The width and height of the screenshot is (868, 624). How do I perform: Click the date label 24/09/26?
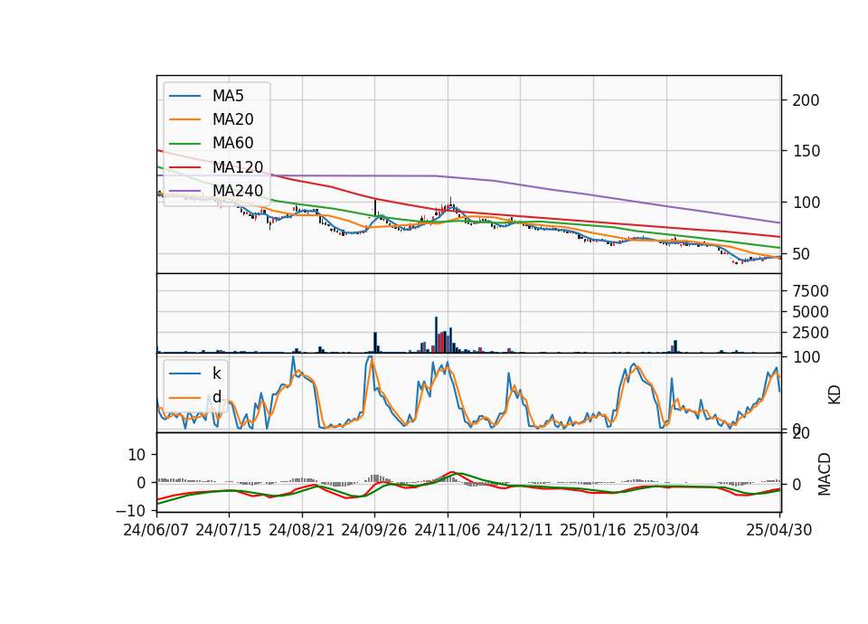[x=373, y=530]
